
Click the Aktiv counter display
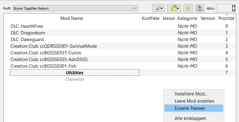point(227,8)
